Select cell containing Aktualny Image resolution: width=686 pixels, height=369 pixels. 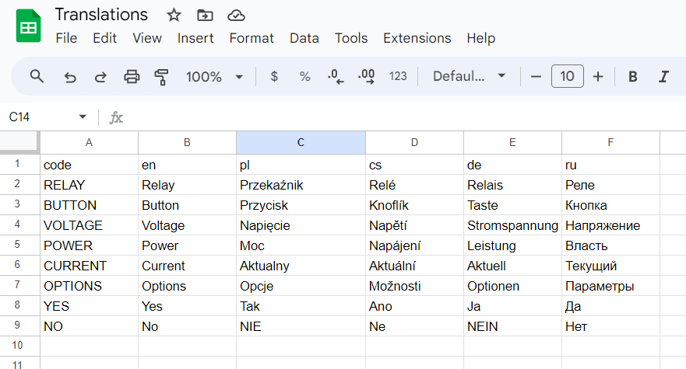point(301,266)
